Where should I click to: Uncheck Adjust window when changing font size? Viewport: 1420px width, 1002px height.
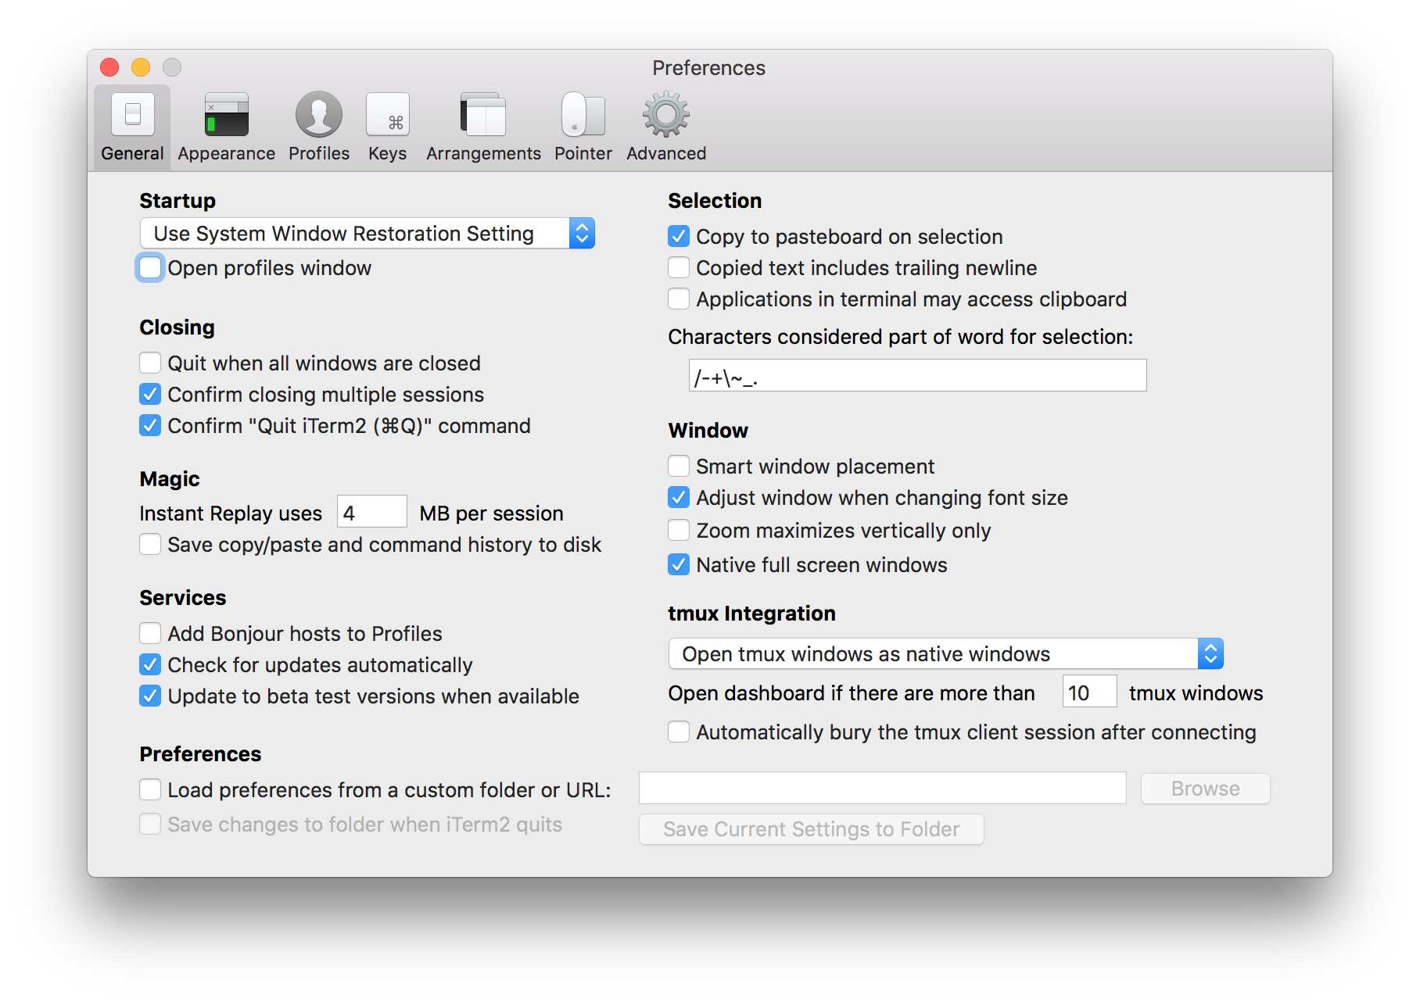tap(679, 497)
